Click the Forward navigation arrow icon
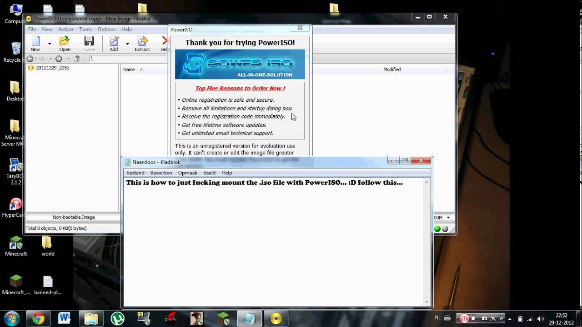 coord(59,59)
